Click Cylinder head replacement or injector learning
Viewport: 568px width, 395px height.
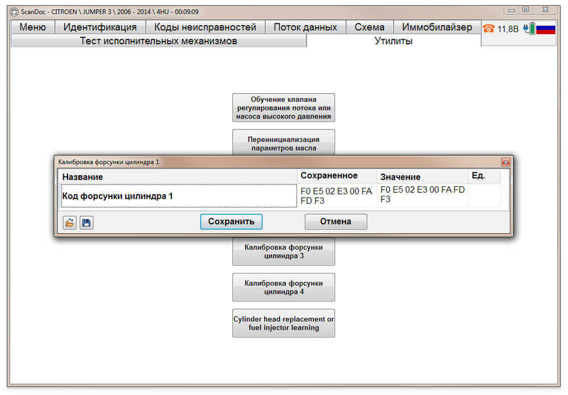click(283, 323)
